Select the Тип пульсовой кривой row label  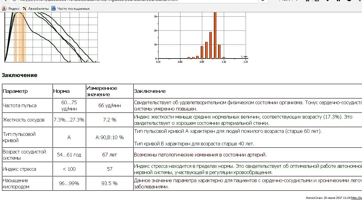[x=19, y=137]
